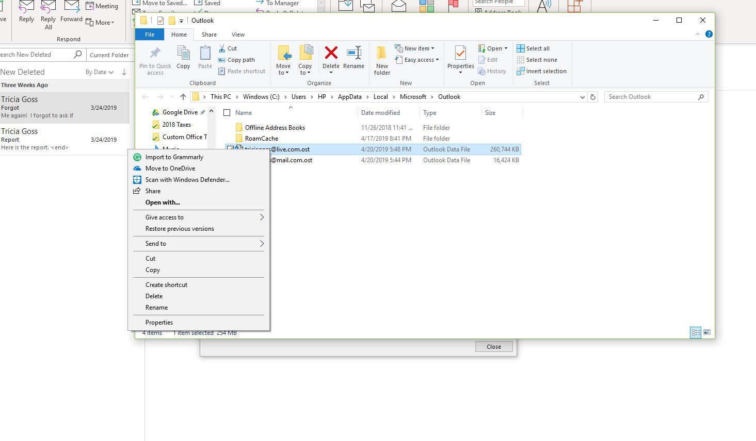Open the Copy to ribbon button
Screen dimensions: 756x441
coord(305,60)
